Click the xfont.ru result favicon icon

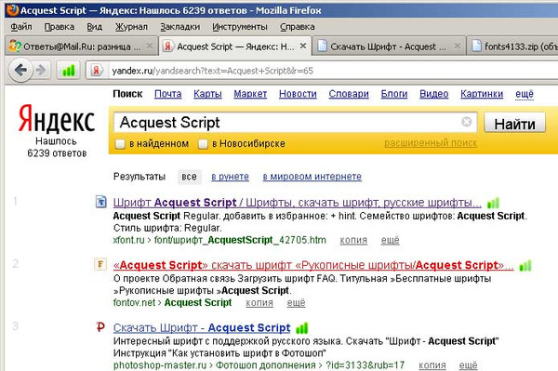101,202
